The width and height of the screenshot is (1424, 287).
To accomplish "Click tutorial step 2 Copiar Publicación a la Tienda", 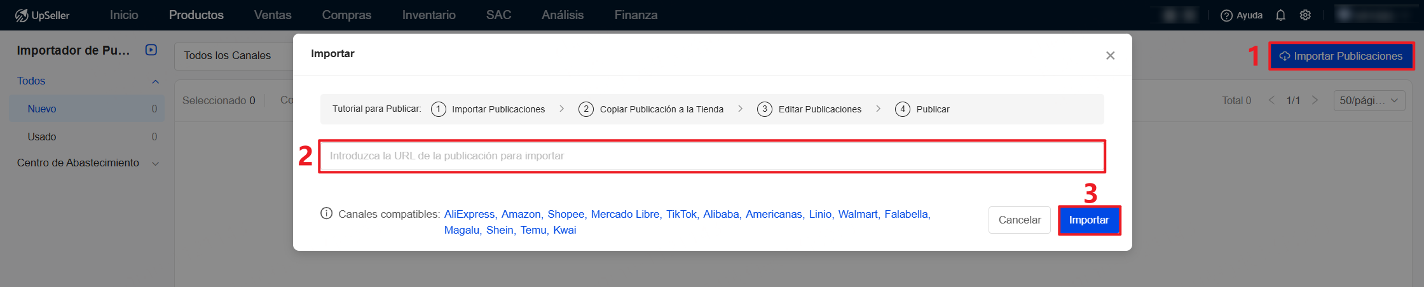I will [651, 109].
